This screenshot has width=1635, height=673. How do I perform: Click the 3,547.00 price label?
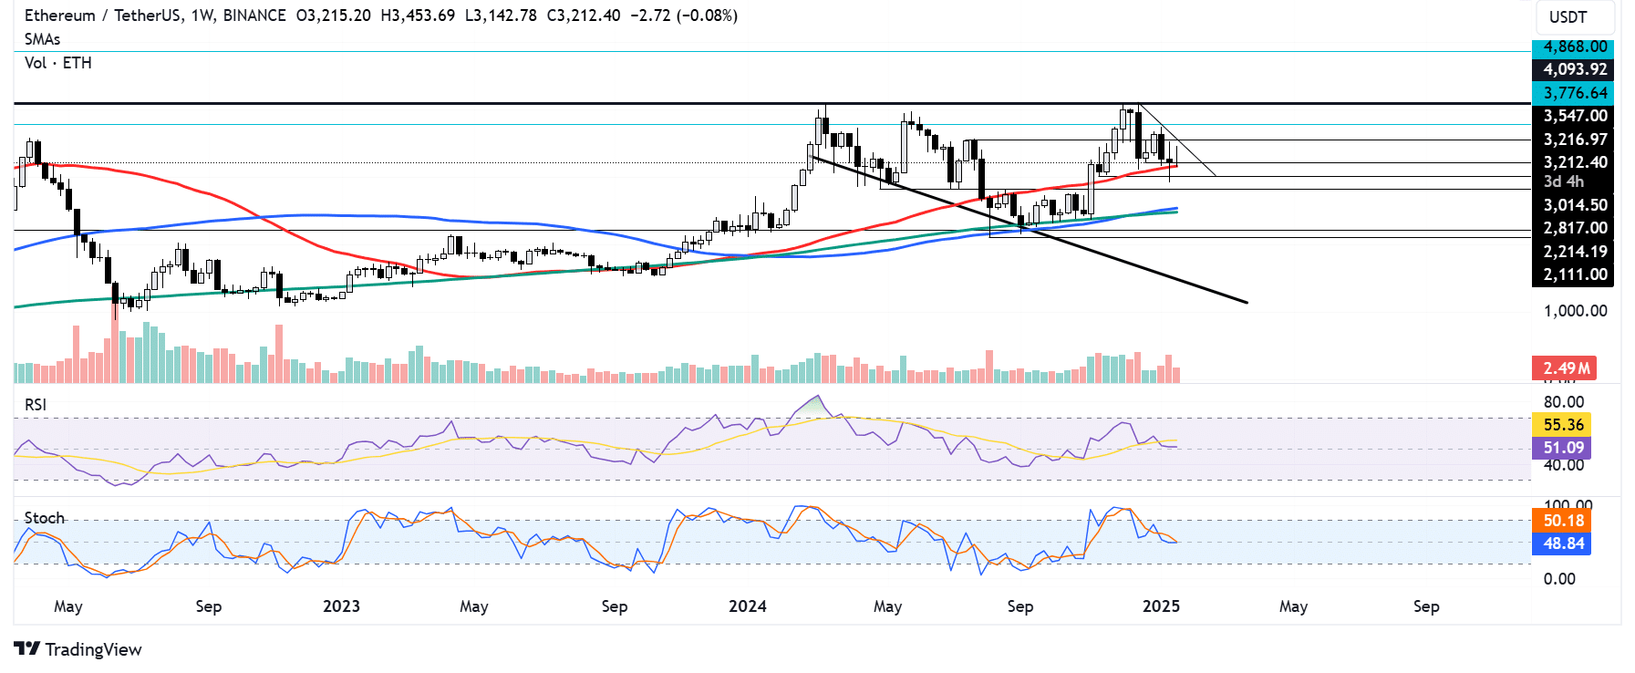1573,116
